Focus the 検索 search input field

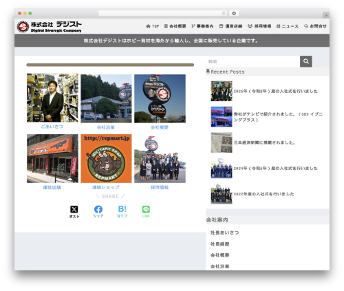pos(253,61)
